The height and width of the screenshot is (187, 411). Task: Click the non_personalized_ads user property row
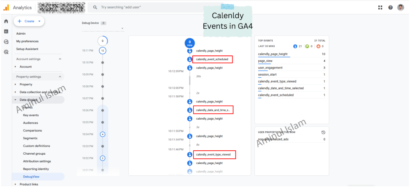[x=291, y=139]
